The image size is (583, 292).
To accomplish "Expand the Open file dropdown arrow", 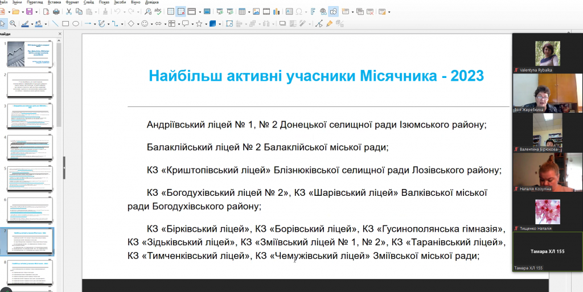I will tap(22, 12).
